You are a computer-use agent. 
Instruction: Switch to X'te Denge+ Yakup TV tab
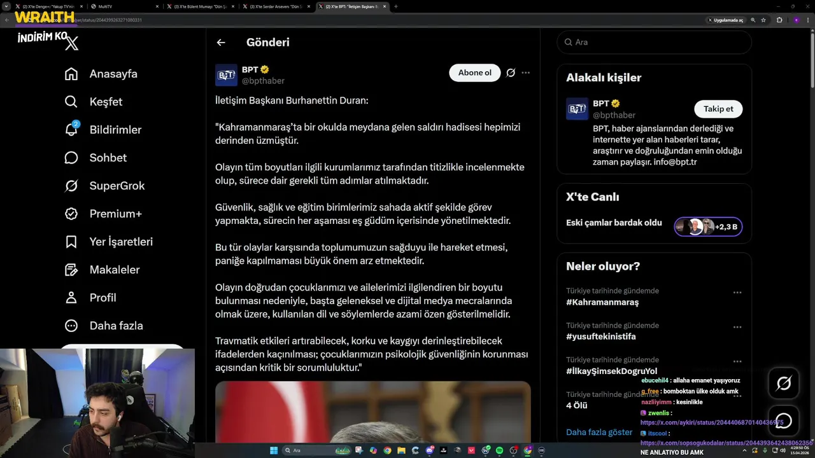click(48, 6)
